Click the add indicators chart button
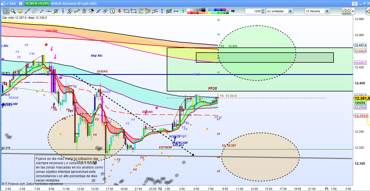The image size is (370, 191). 346,11
